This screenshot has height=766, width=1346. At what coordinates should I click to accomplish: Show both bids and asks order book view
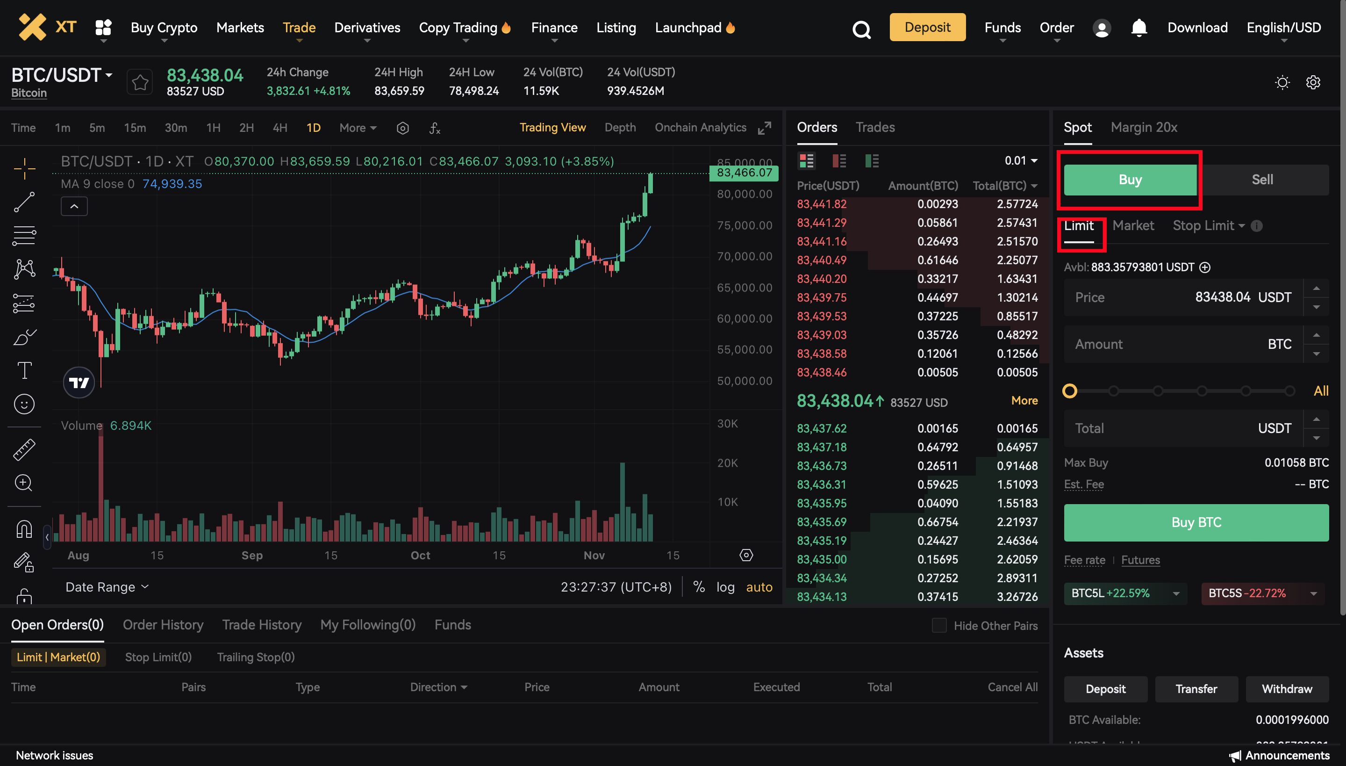[806, 160]
